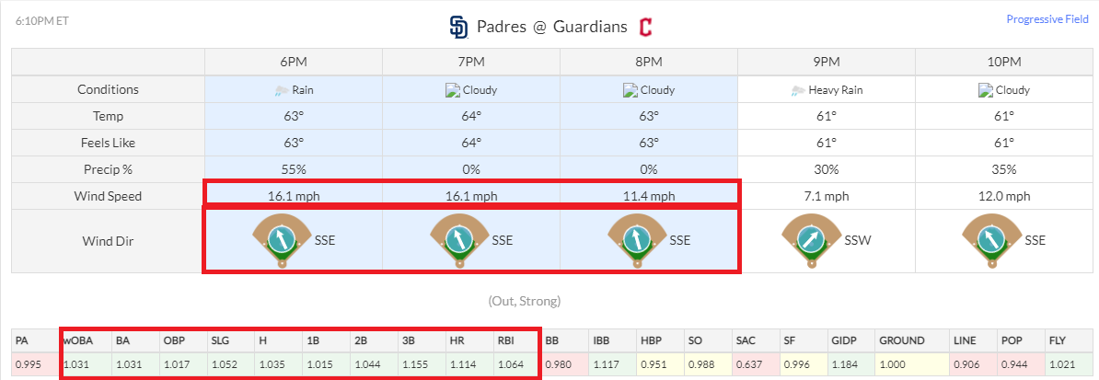Click the San Diego Padres team logo
This screenshot has height=380, width=1099.
pyautogui.click(x=457, y=27)
